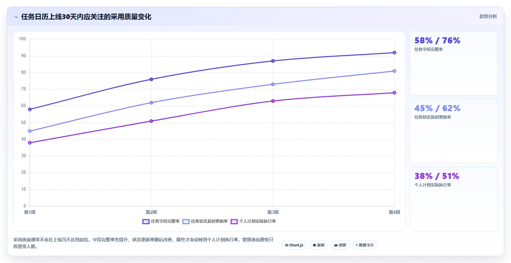The image size is (511, 263).
Task: Click the 第1周 x-axis label
Action: [x=30, y=212]
